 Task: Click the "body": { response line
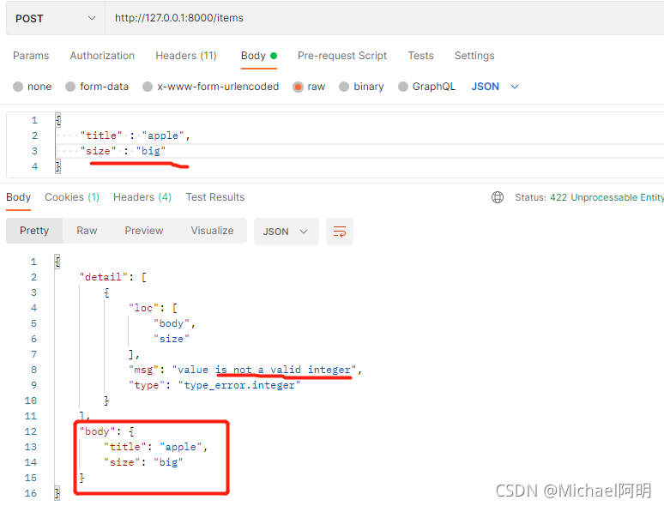pyautogui.click(x=107, y=431)
